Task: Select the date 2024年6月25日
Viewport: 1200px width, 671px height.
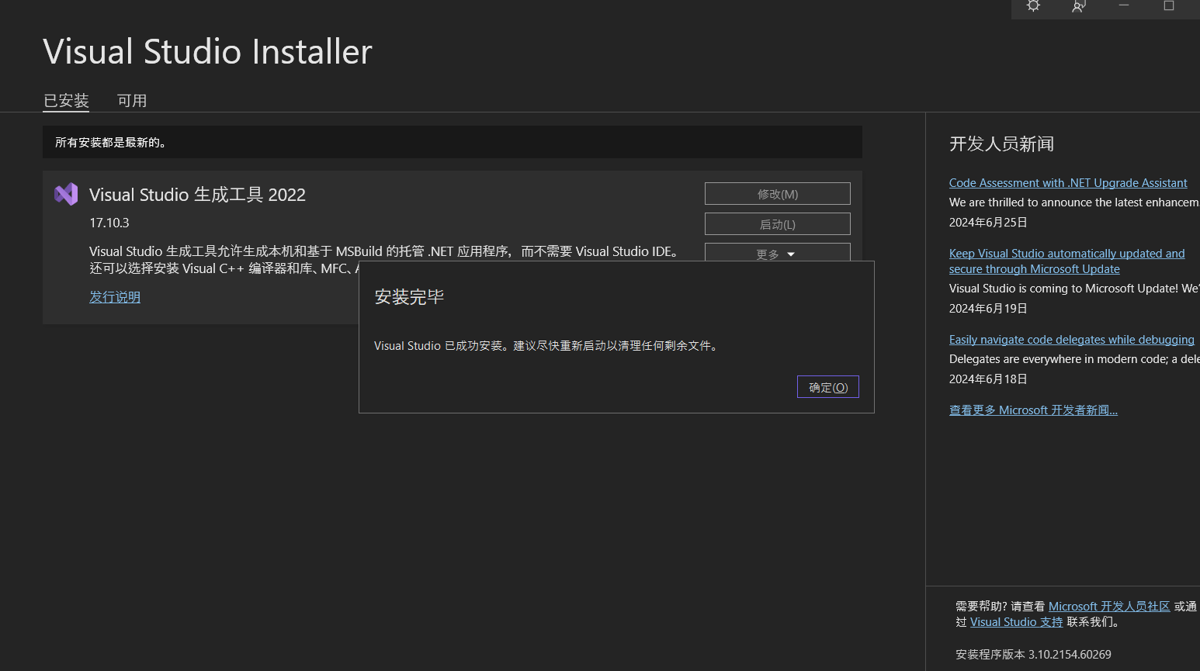Action: point(988,223)
